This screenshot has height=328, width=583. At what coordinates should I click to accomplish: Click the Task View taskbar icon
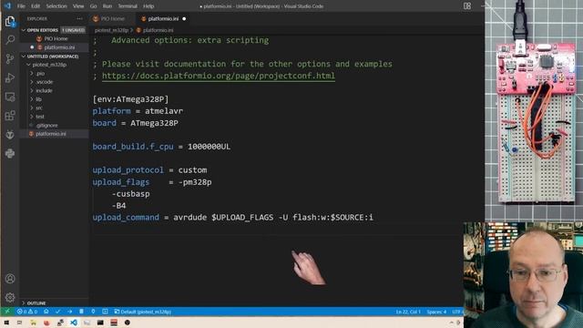click(20, 323)
